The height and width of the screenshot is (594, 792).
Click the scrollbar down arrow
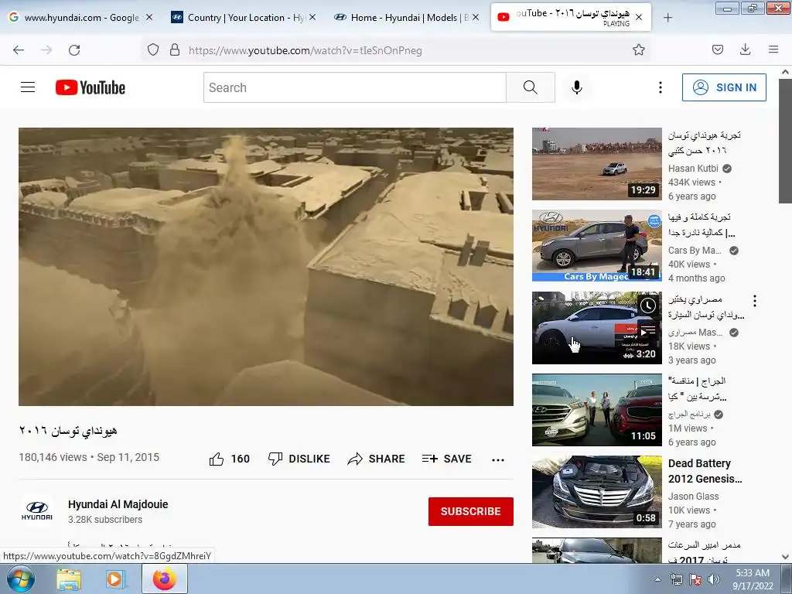pyautogui.click(x=786, y=557)
